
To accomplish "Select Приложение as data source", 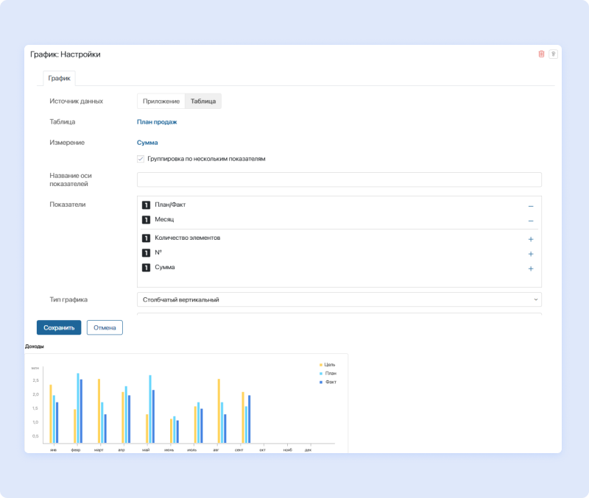I will [161, 102].
